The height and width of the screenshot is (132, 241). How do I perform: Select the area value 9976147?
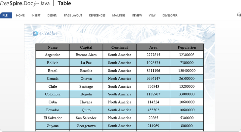tap(153, 79)
